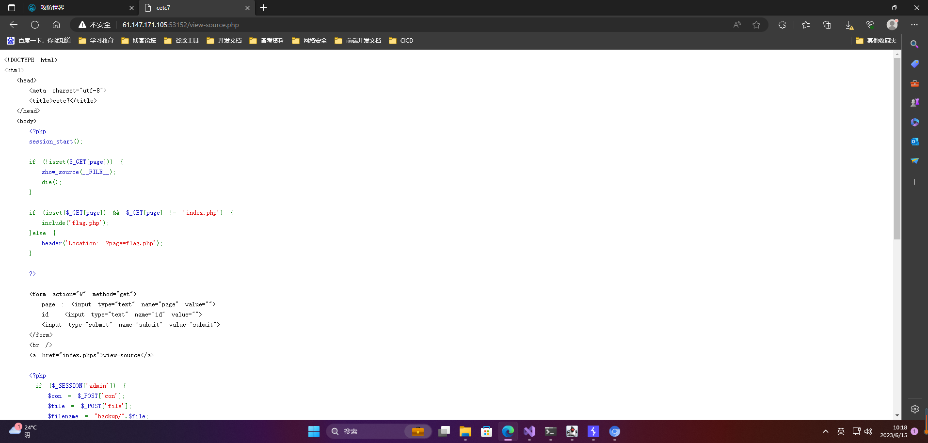The image size is (928, 443).
Task: Switch the 英 input method indicator
Action: tap(841, 431)
